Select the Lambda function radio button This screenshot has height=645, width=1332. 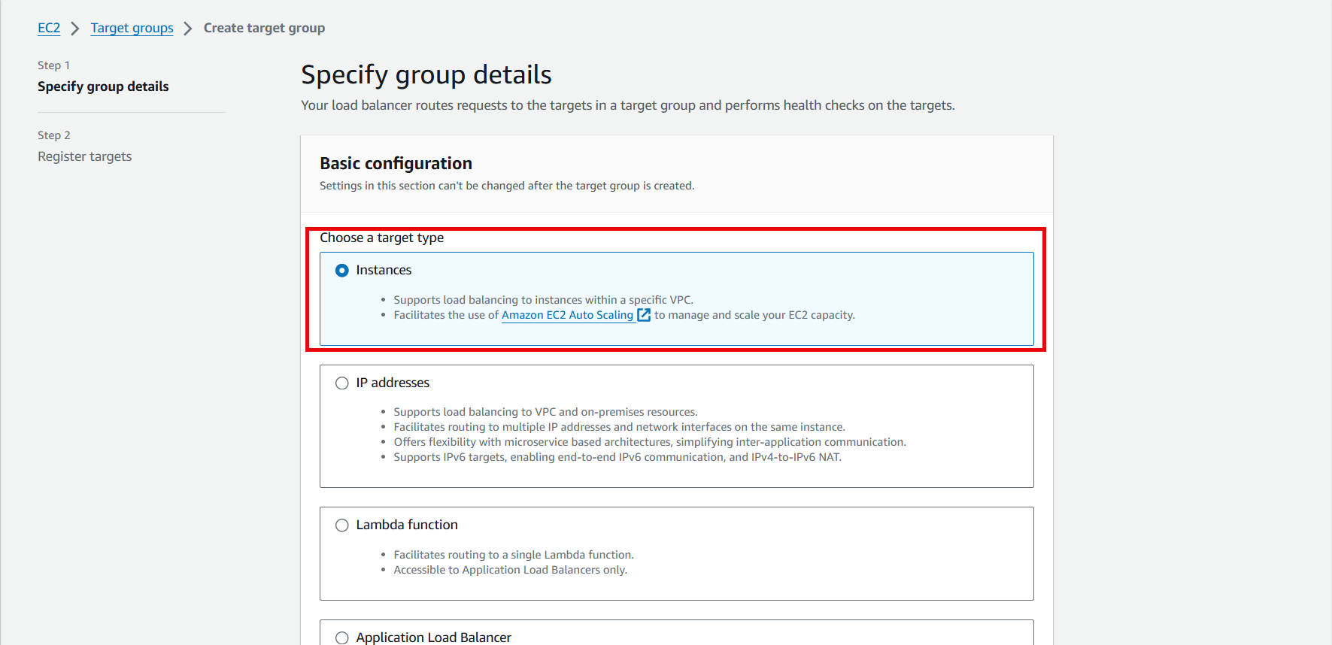[x=342, y=525]
